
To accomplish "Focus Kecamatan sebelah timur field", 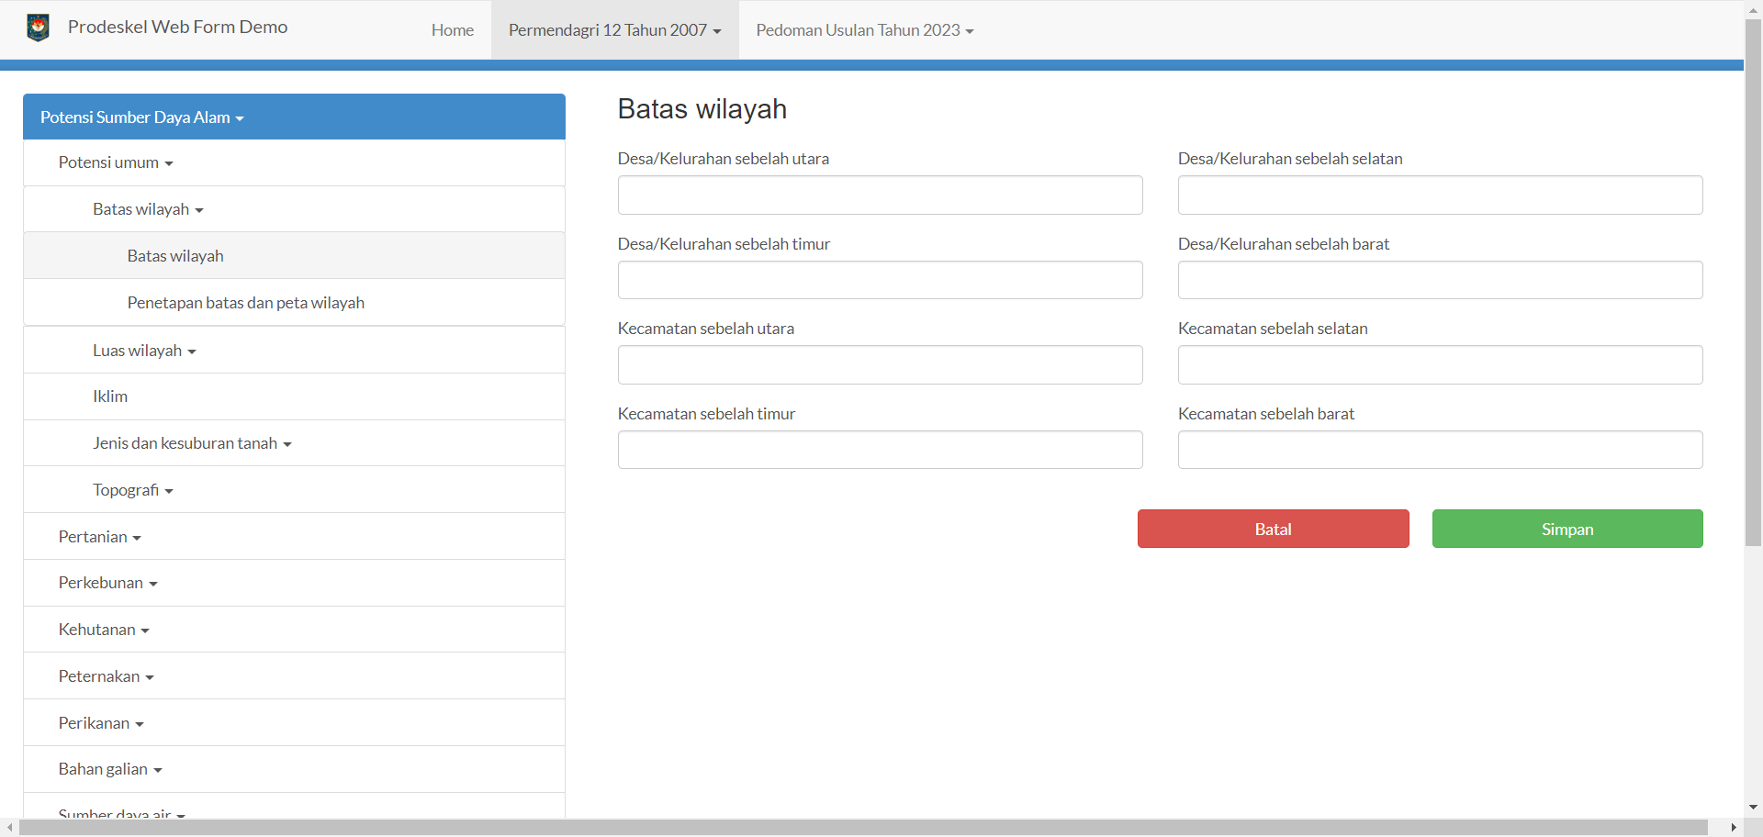I will pyautogui.click(x=880, y=450).
